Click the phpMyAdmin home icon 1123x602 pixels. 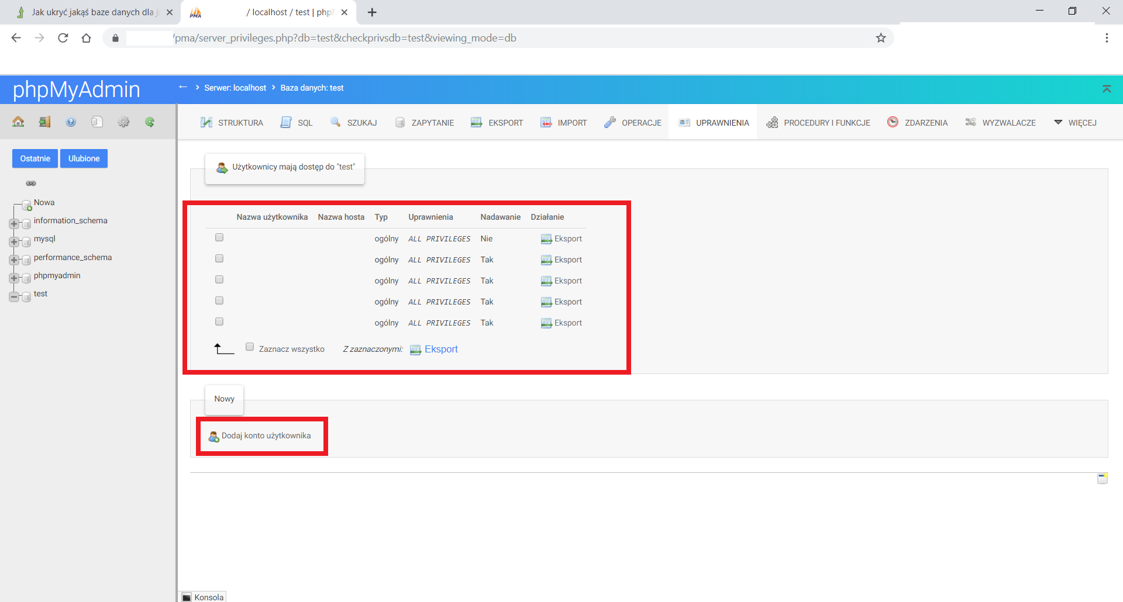tap(18, 122)
